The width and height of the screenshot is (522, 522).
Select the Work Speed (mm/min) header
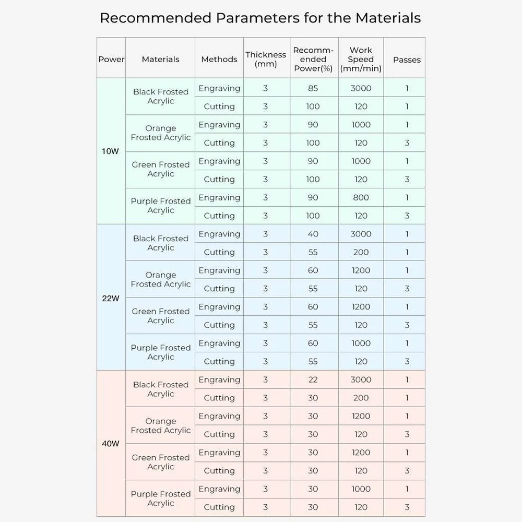361,60
